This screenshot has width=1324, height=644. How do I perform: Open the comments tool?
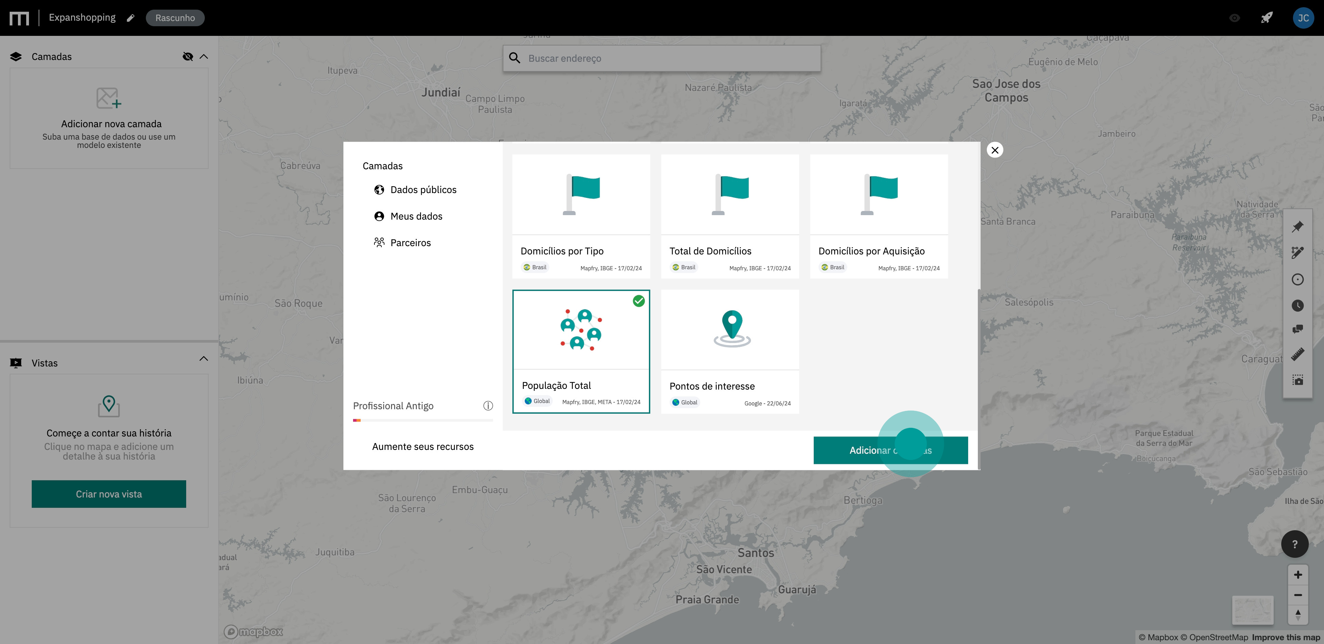(1297, 329)
